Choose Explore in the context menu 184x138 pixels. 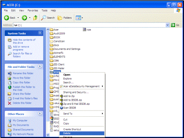(82, 79)
